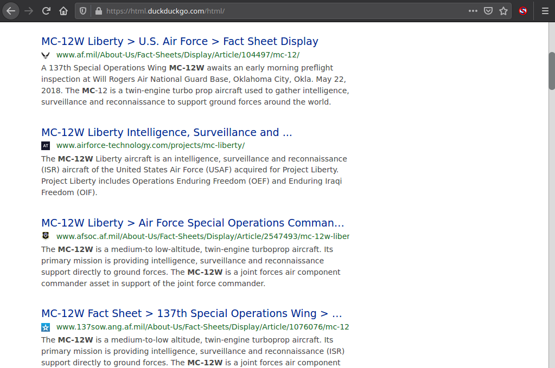This screenshot has height=368, width=555.
Task: Follow the airforce-technology.com mc-liberty URL
Action: 150,145
